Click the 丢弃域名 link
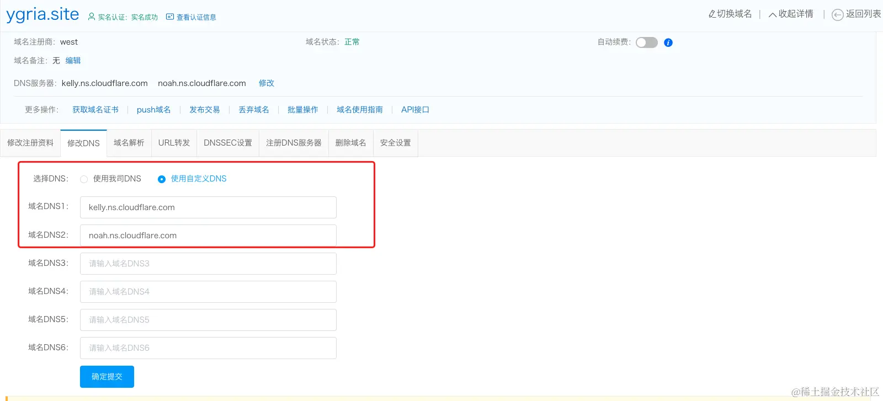The height and width of the screenshot is (401, 883). 254,110
